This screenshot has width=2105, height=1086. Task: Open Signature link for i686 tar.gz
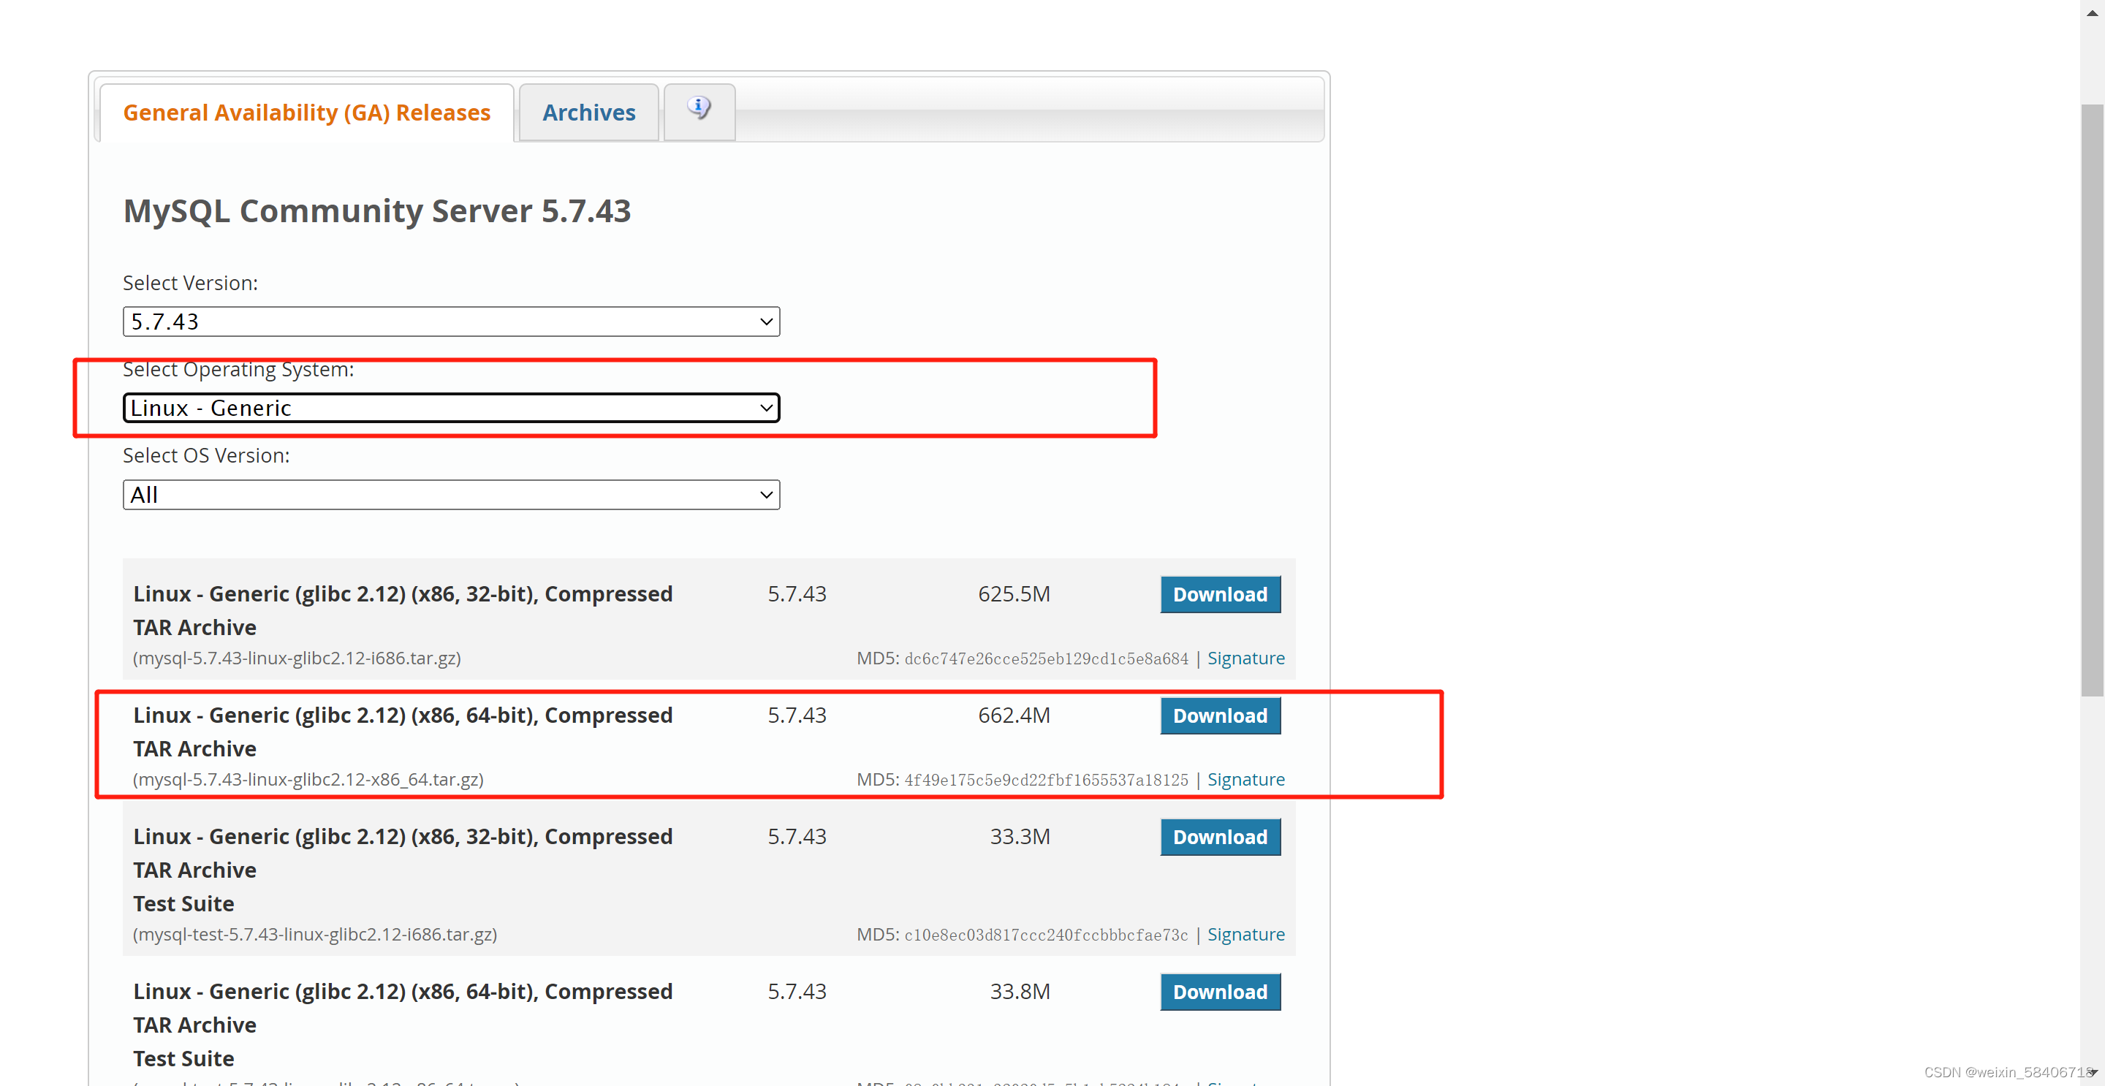tap(1245, 658)
